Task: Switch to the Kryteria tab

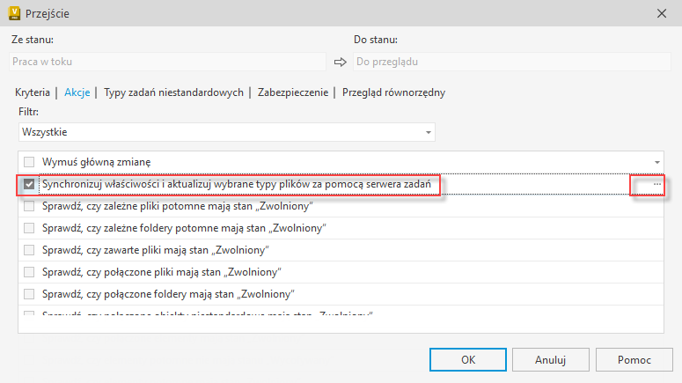Action: coord(33,92)
